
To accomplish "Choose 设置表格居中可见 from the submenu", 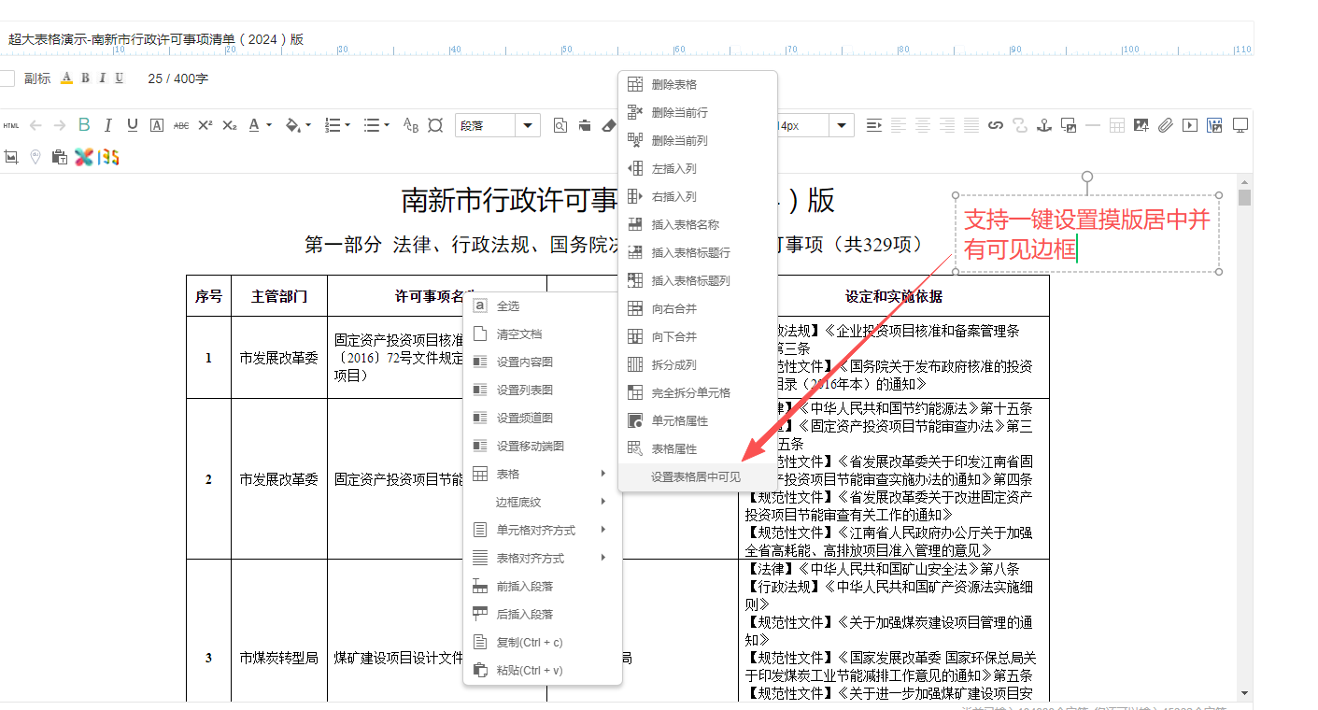I will (x=696, y=477).
